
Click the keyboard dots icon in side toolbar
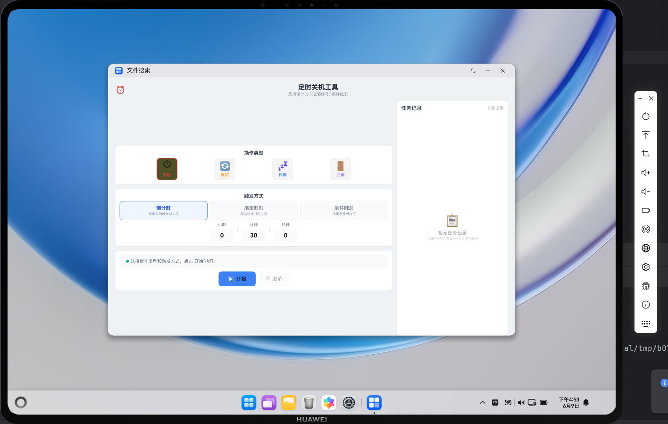pos(646,323)
